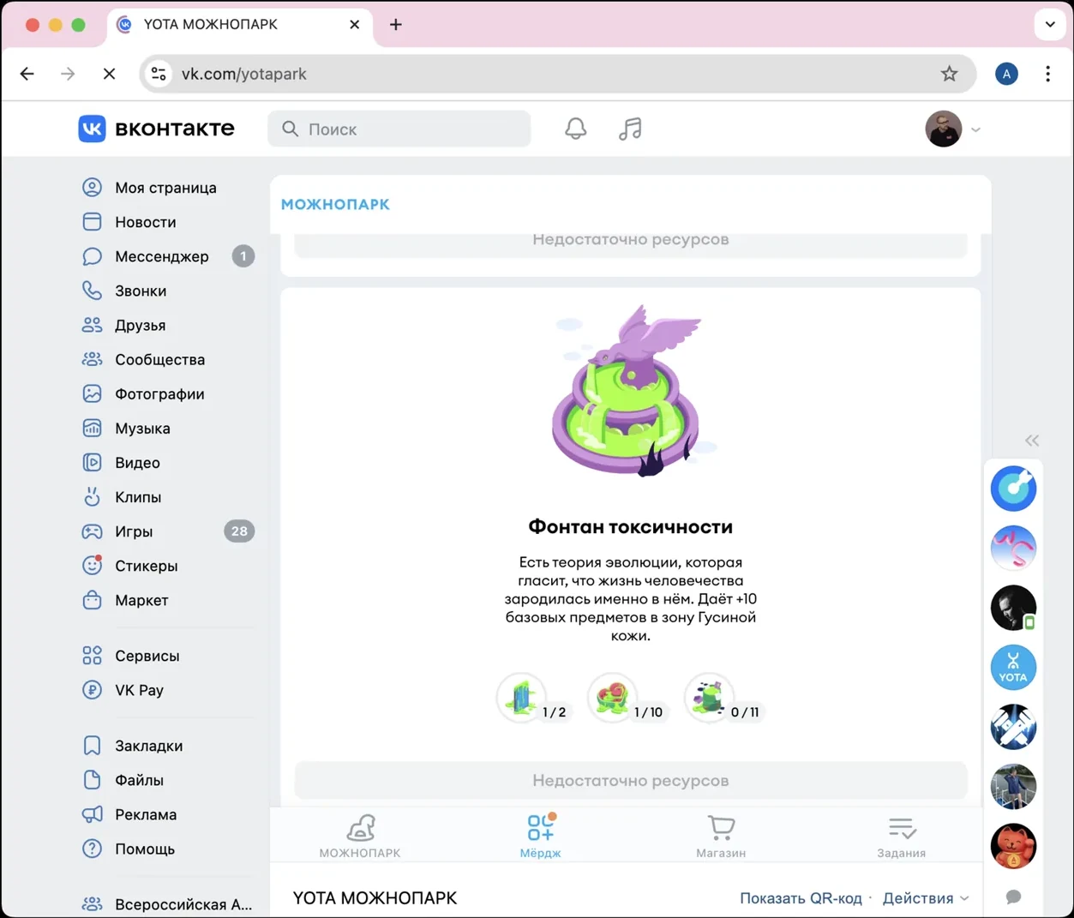The image size is (1074, 918).
Task: Click the ВКонтакте logo
Action: point(156,129)
